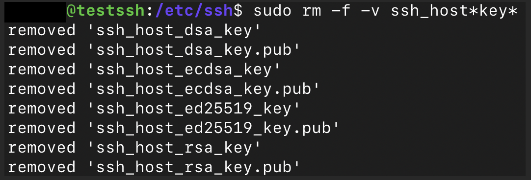Click the 'ssh_host_ed25519_key' filename
531x180 pixels.
[194, 110]
